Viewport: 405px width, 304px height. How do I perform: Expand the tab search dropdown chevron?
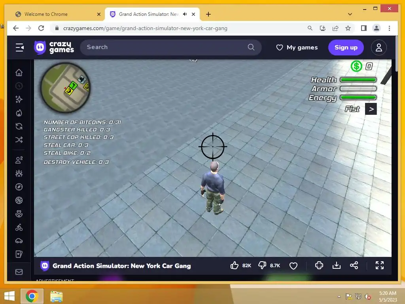click(x=350, y=14)
